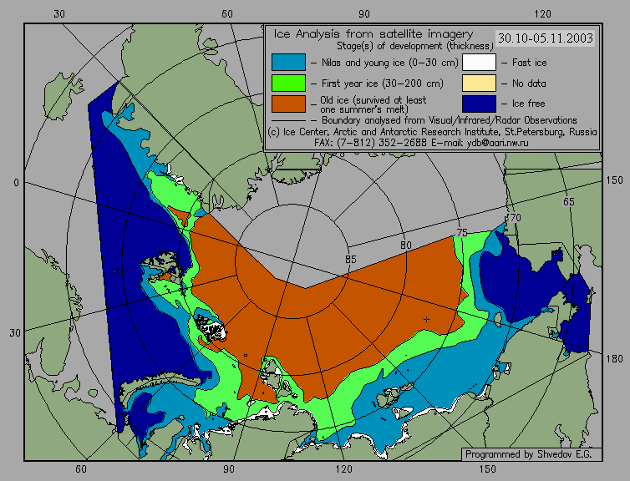Click the boundary line sample in legend
This screenshot has height=481, width=630.
[288, 120]
